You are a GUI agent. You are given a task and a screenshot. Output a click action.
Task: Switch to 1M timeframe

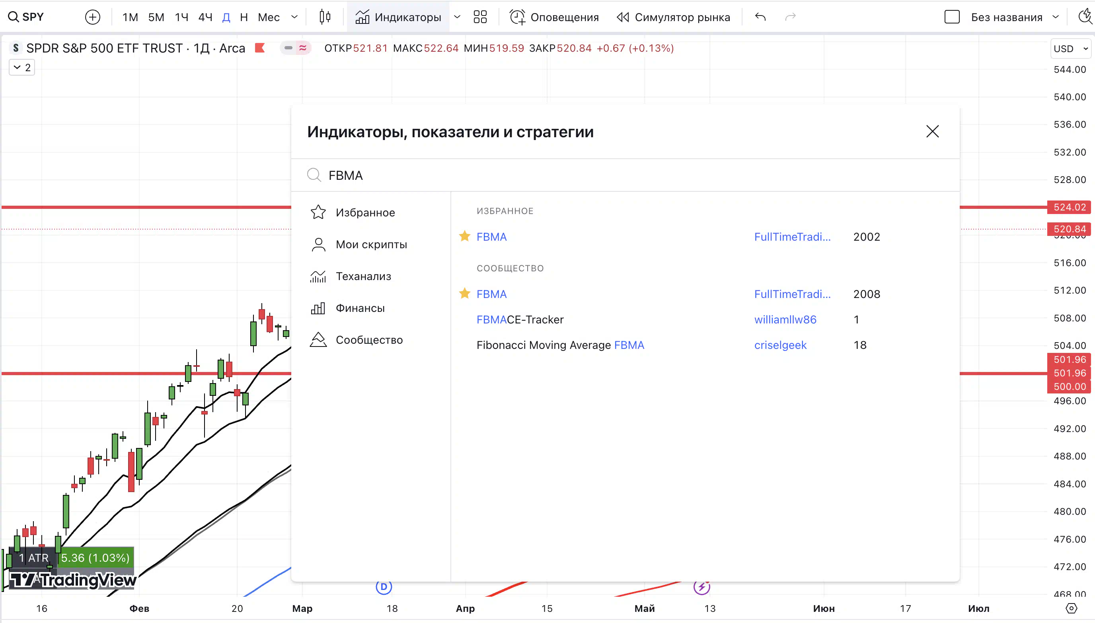[x=130, y=17]
